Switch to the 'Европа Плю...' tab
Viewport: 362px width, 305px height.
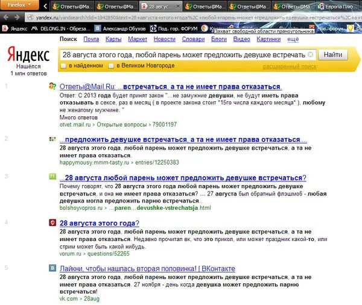click(338, 7)
